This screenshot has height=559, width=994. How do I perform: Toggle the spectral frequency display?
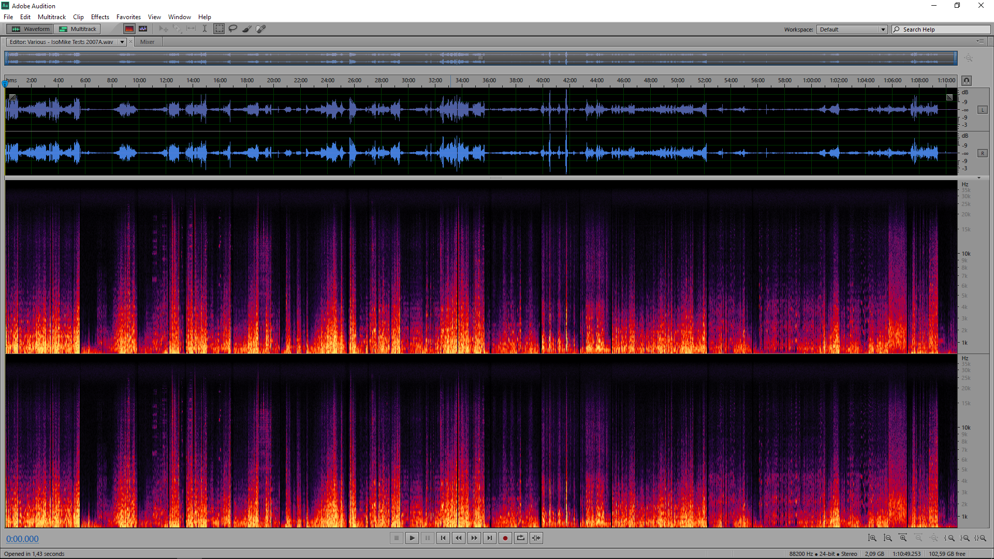coord(129,29)
